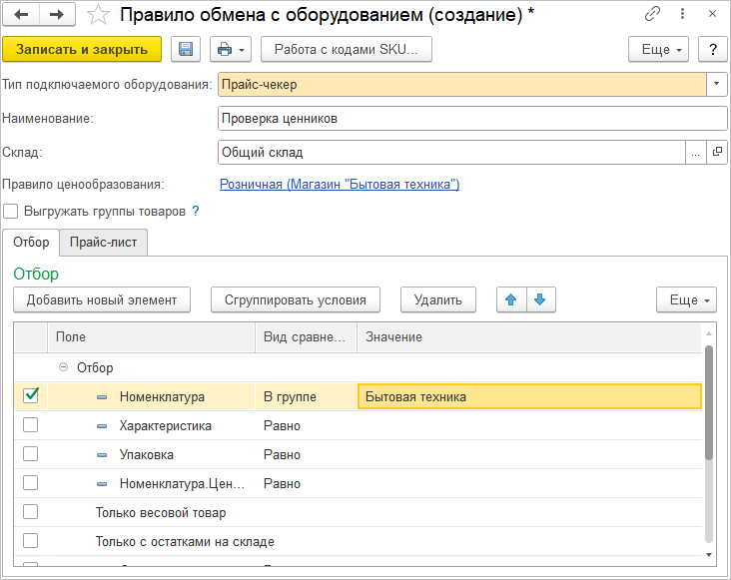Image resolution: width=731 pixels, height=580 pixels.
Task: Collapse the Отбор tree group
Action: pos(63,367)
